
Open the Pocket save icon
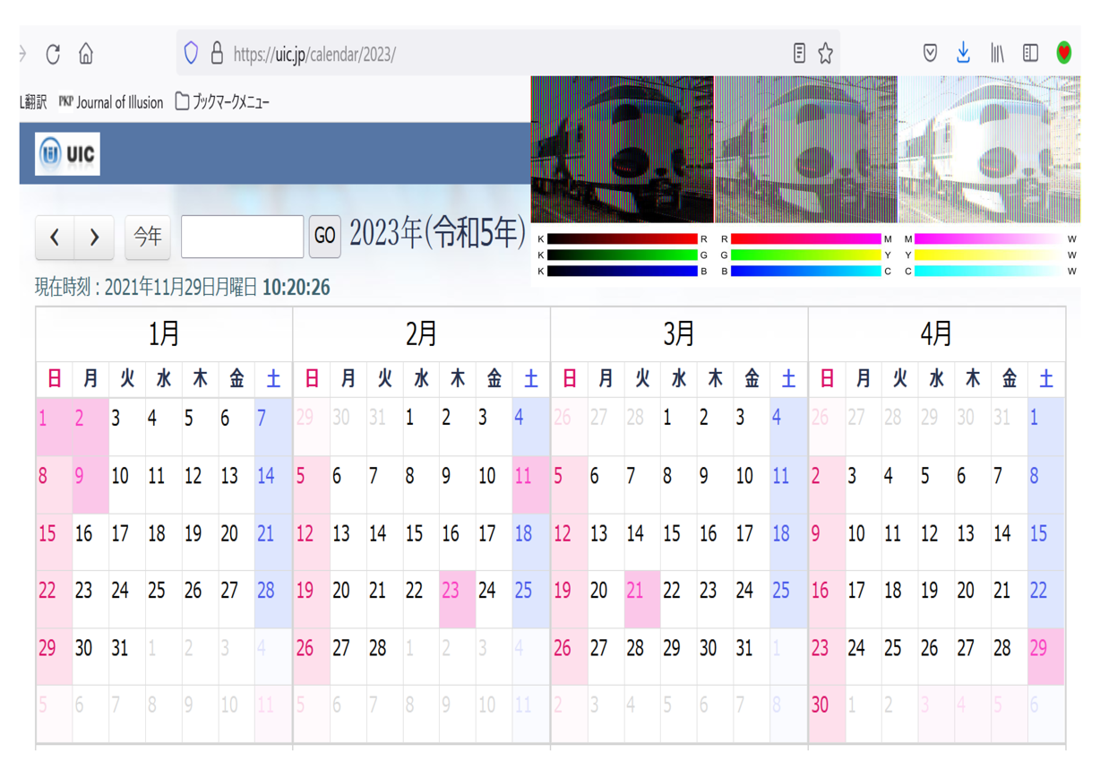931,54
